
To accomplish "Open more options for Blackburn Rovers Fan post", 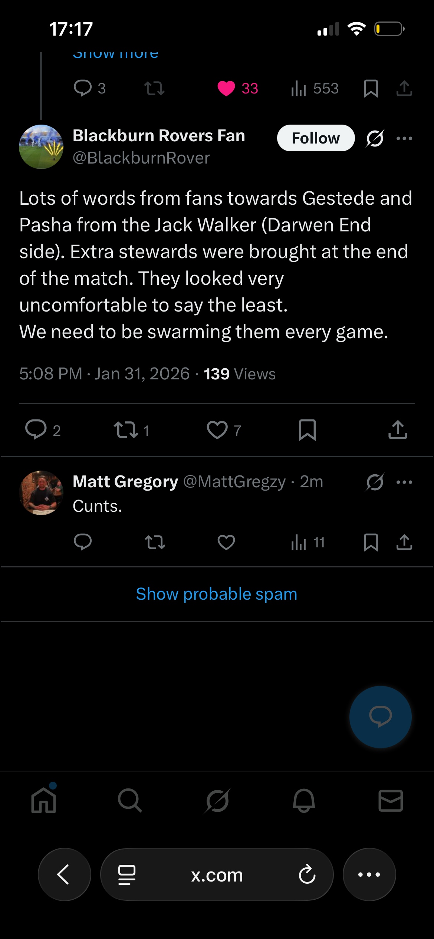I will [x=404, y=138].
